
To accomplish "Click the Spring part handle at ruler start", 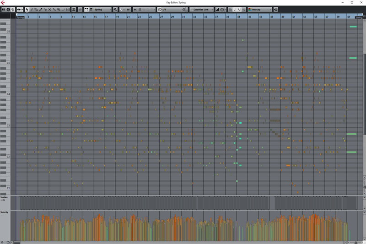I will pyautogui.click(x=20, y=17).
